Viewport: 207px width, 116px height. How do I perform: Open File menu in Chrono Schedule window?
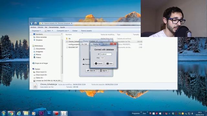pyautogui.click(x=82, y=44)
